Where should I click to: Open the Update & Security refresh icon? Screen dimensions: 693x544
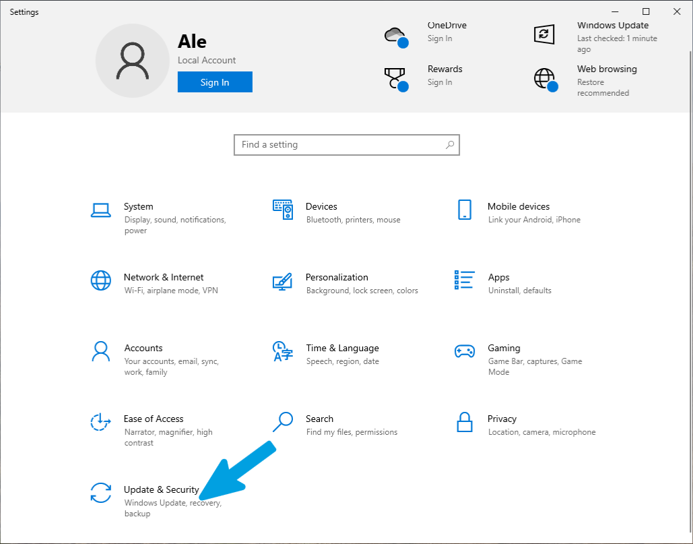101,493
